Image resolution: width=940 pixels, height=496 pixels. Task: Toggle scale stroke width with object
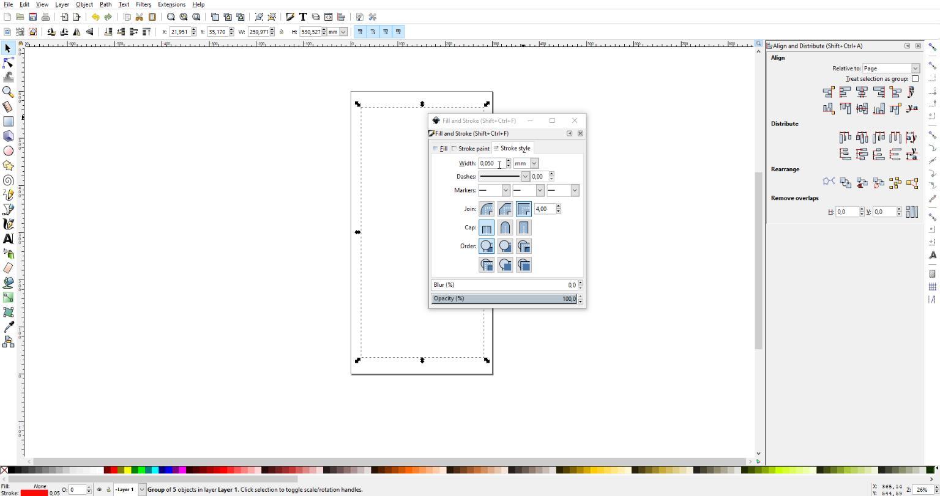360,32
